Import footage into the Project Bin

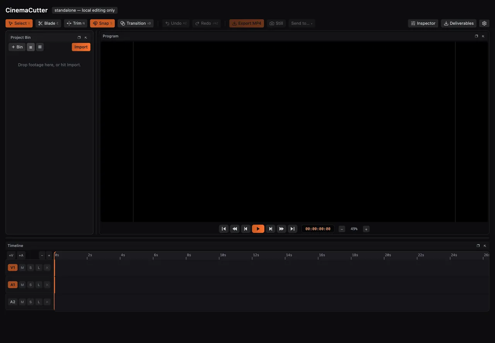[81, 47]
